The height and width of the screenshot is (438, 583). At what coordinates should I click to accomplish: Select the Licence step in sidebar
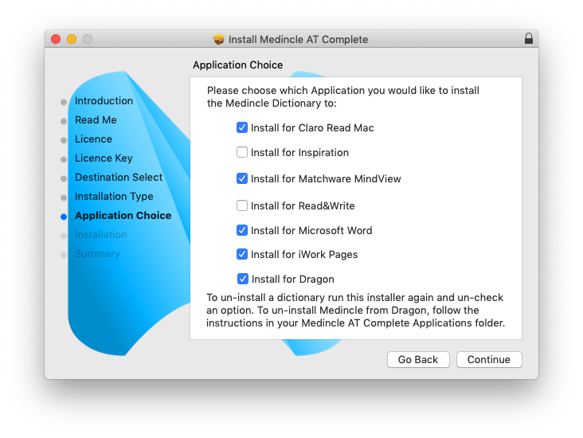coord(93,139)
